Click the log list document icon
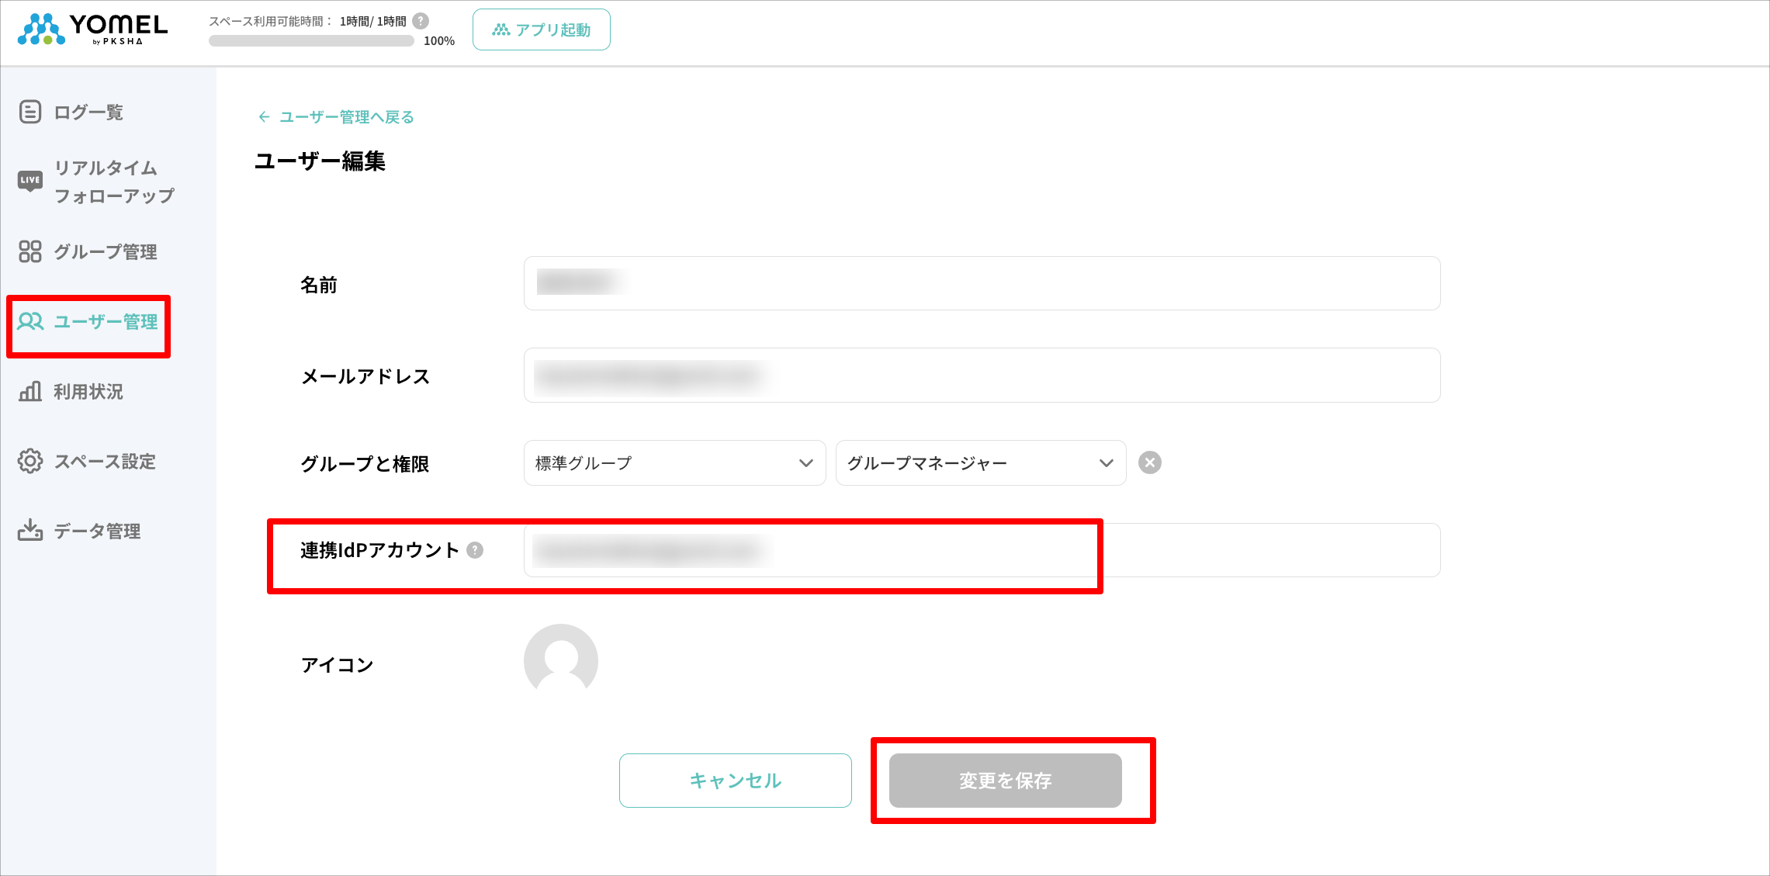The width and height of the screenshot is (1770, 876). [x=30, y=112]
